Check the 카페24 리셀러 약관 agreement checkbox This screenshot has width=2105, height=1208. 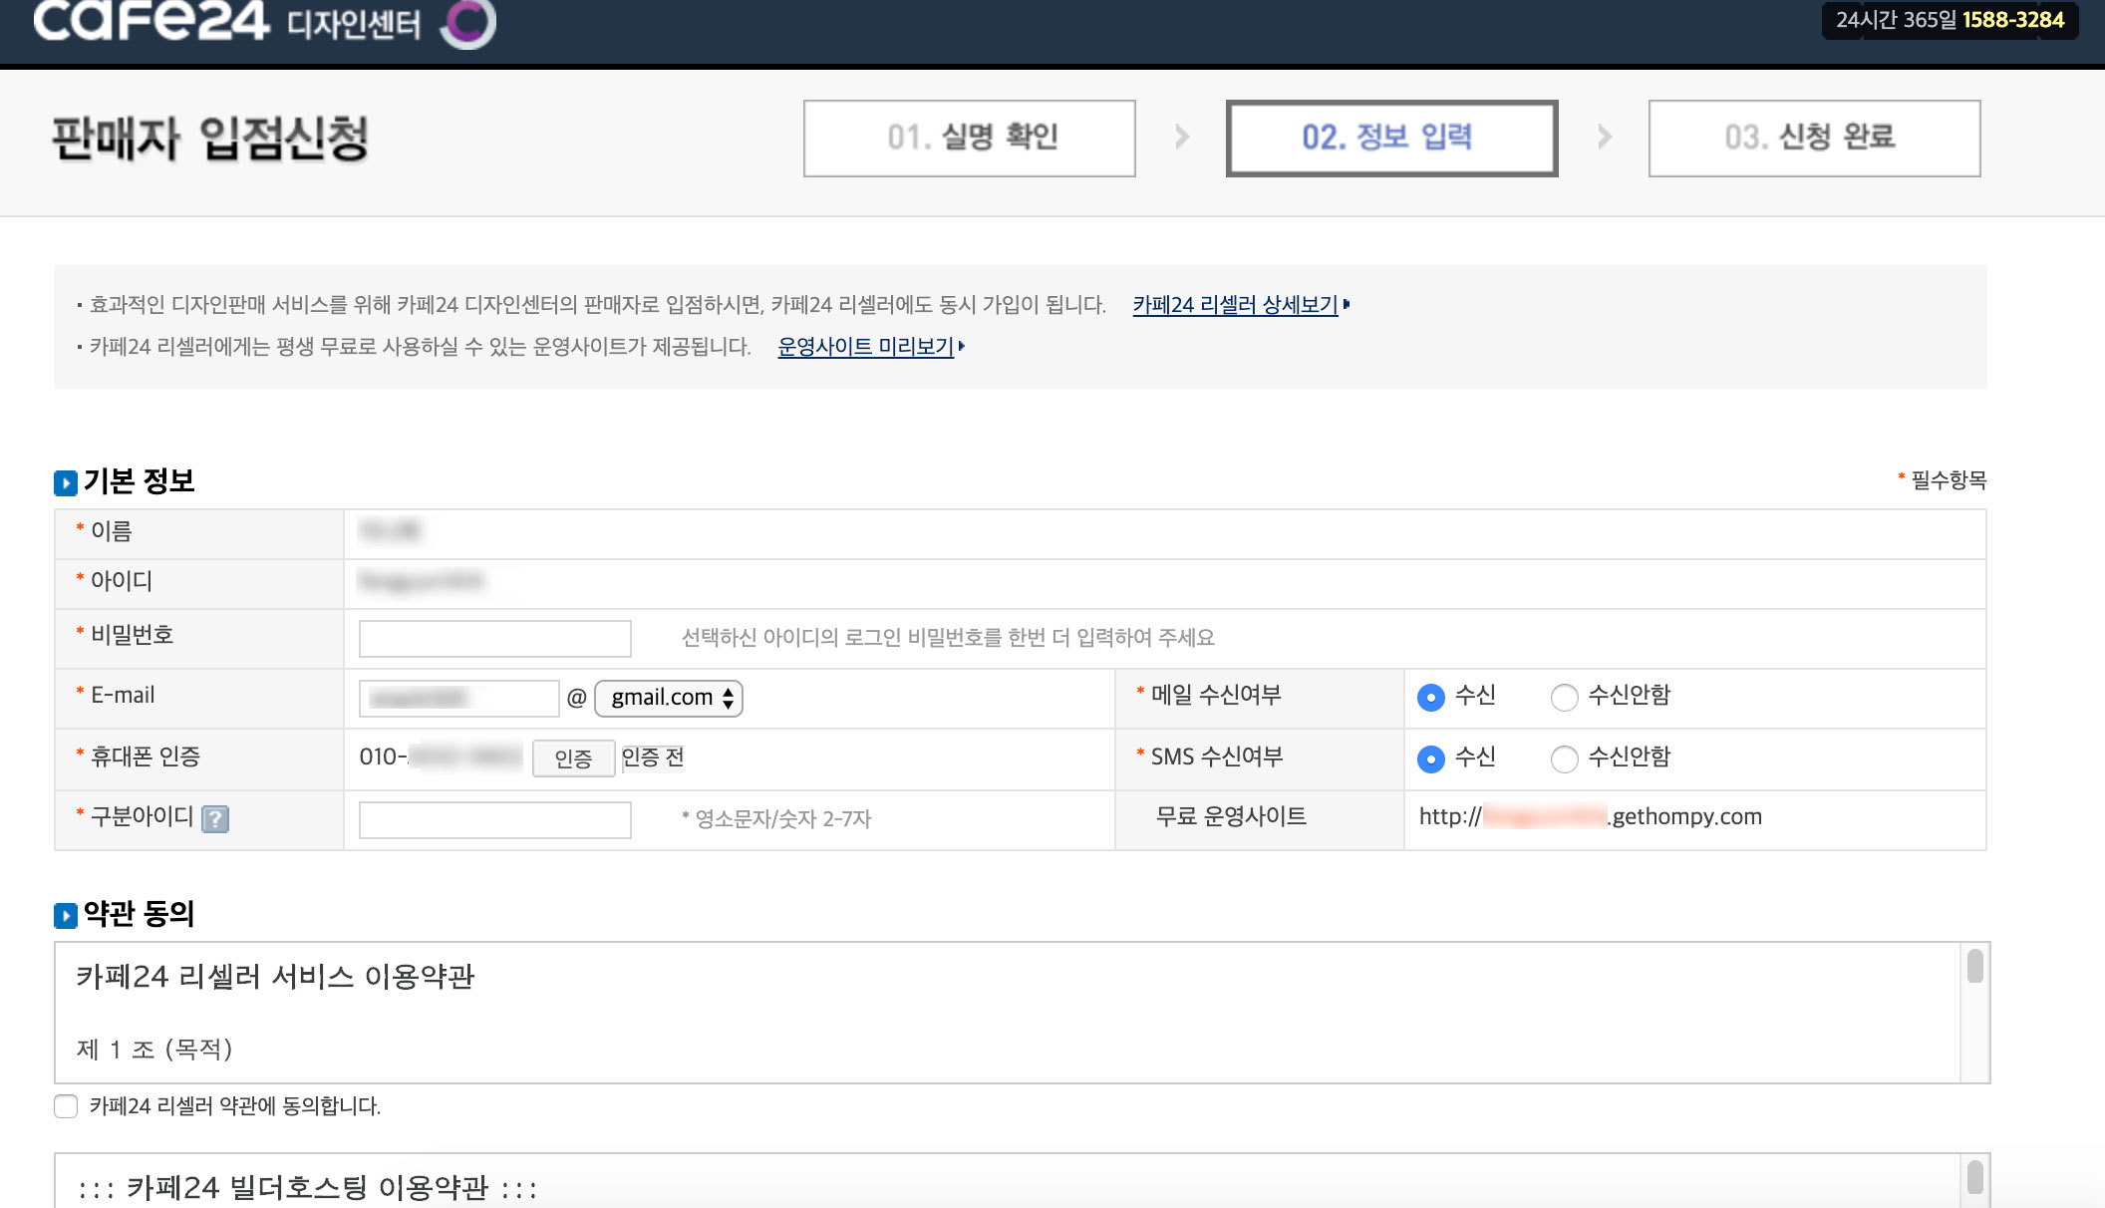pyautogui.click(x=66, y=1106)
